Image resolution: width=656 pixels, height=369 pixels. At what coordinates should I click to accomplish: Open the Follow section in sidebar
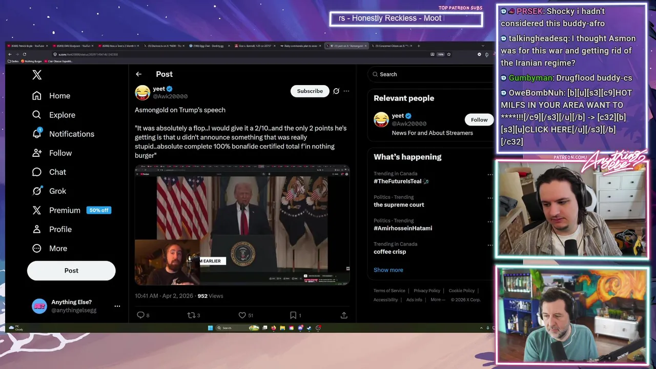coord(52,153)
